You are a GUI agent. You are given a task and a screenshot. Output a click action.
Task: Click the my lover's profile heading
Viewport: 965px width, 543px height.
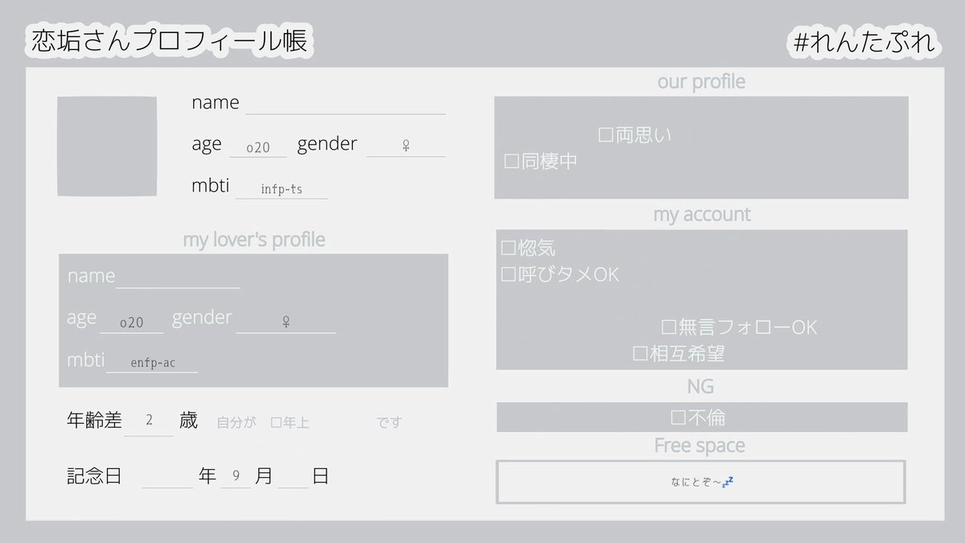[x=254, y=240]
